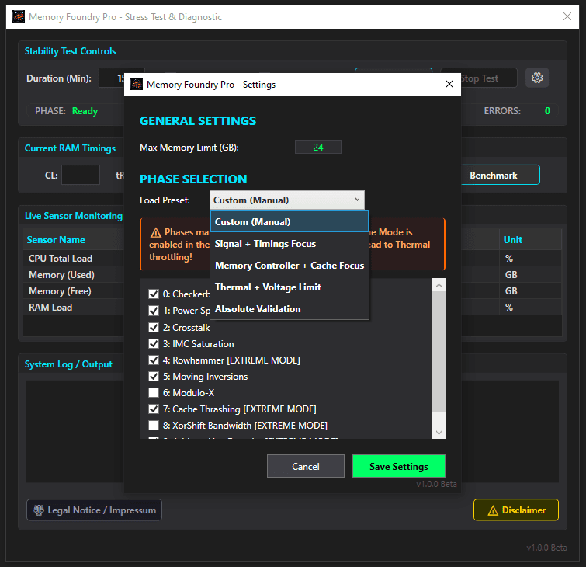Collapse the Load Preset combo box

tap(287, 200)
